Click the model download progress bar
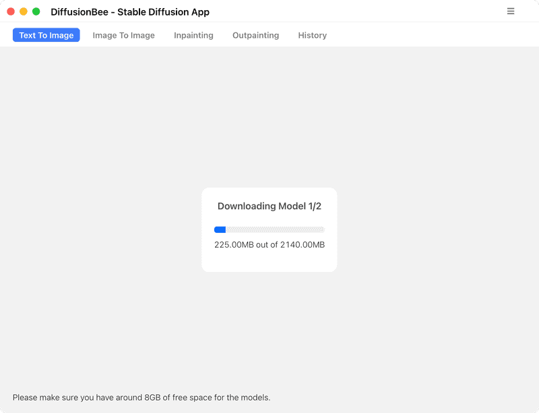The width and height of the screenshot is (539, 413). [269, 229]
